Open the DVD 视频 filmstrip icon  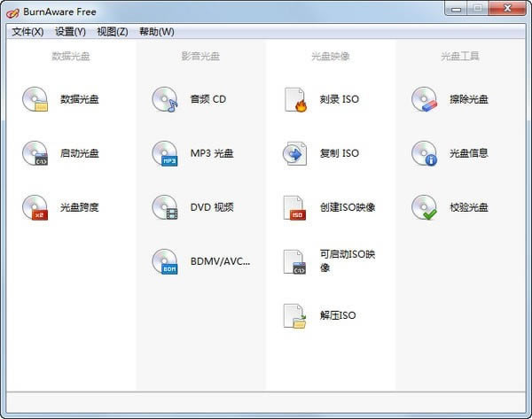click(165, 207)
